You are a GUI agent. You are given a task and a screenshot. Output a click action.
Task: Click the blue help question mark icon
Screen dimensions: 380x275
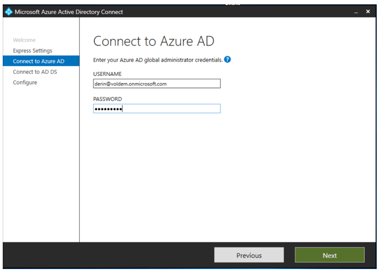(227, 60)
